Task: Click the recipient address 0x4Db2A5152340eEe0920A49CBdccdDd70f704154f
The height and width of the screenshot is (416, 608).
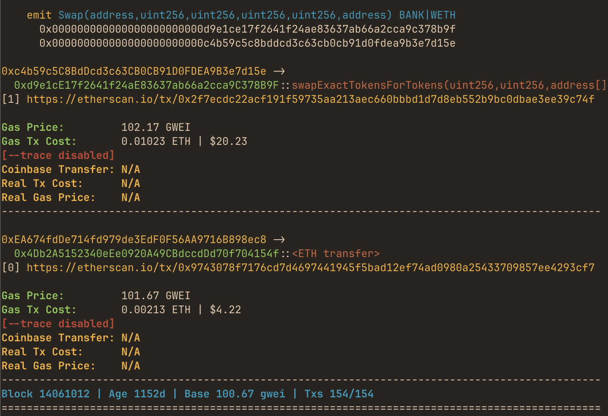Action: 147,254
